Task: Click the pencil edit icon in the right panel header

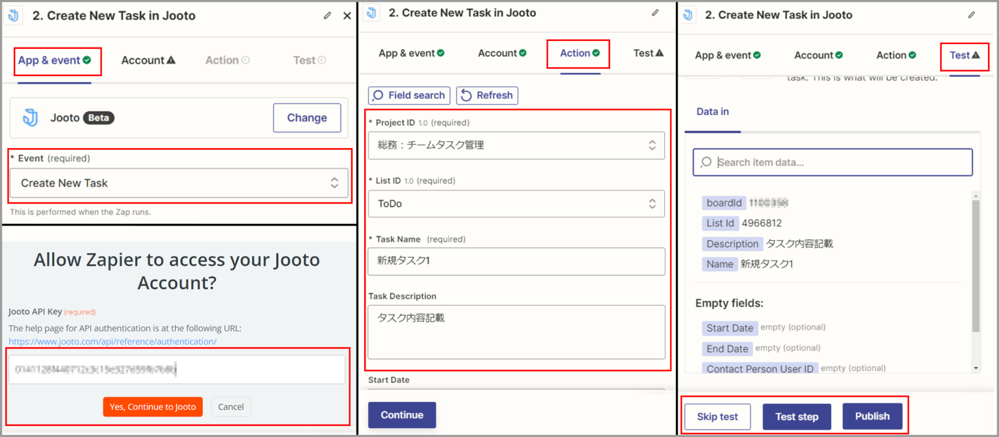Action: pyautogui.click(x=972, y=15)
